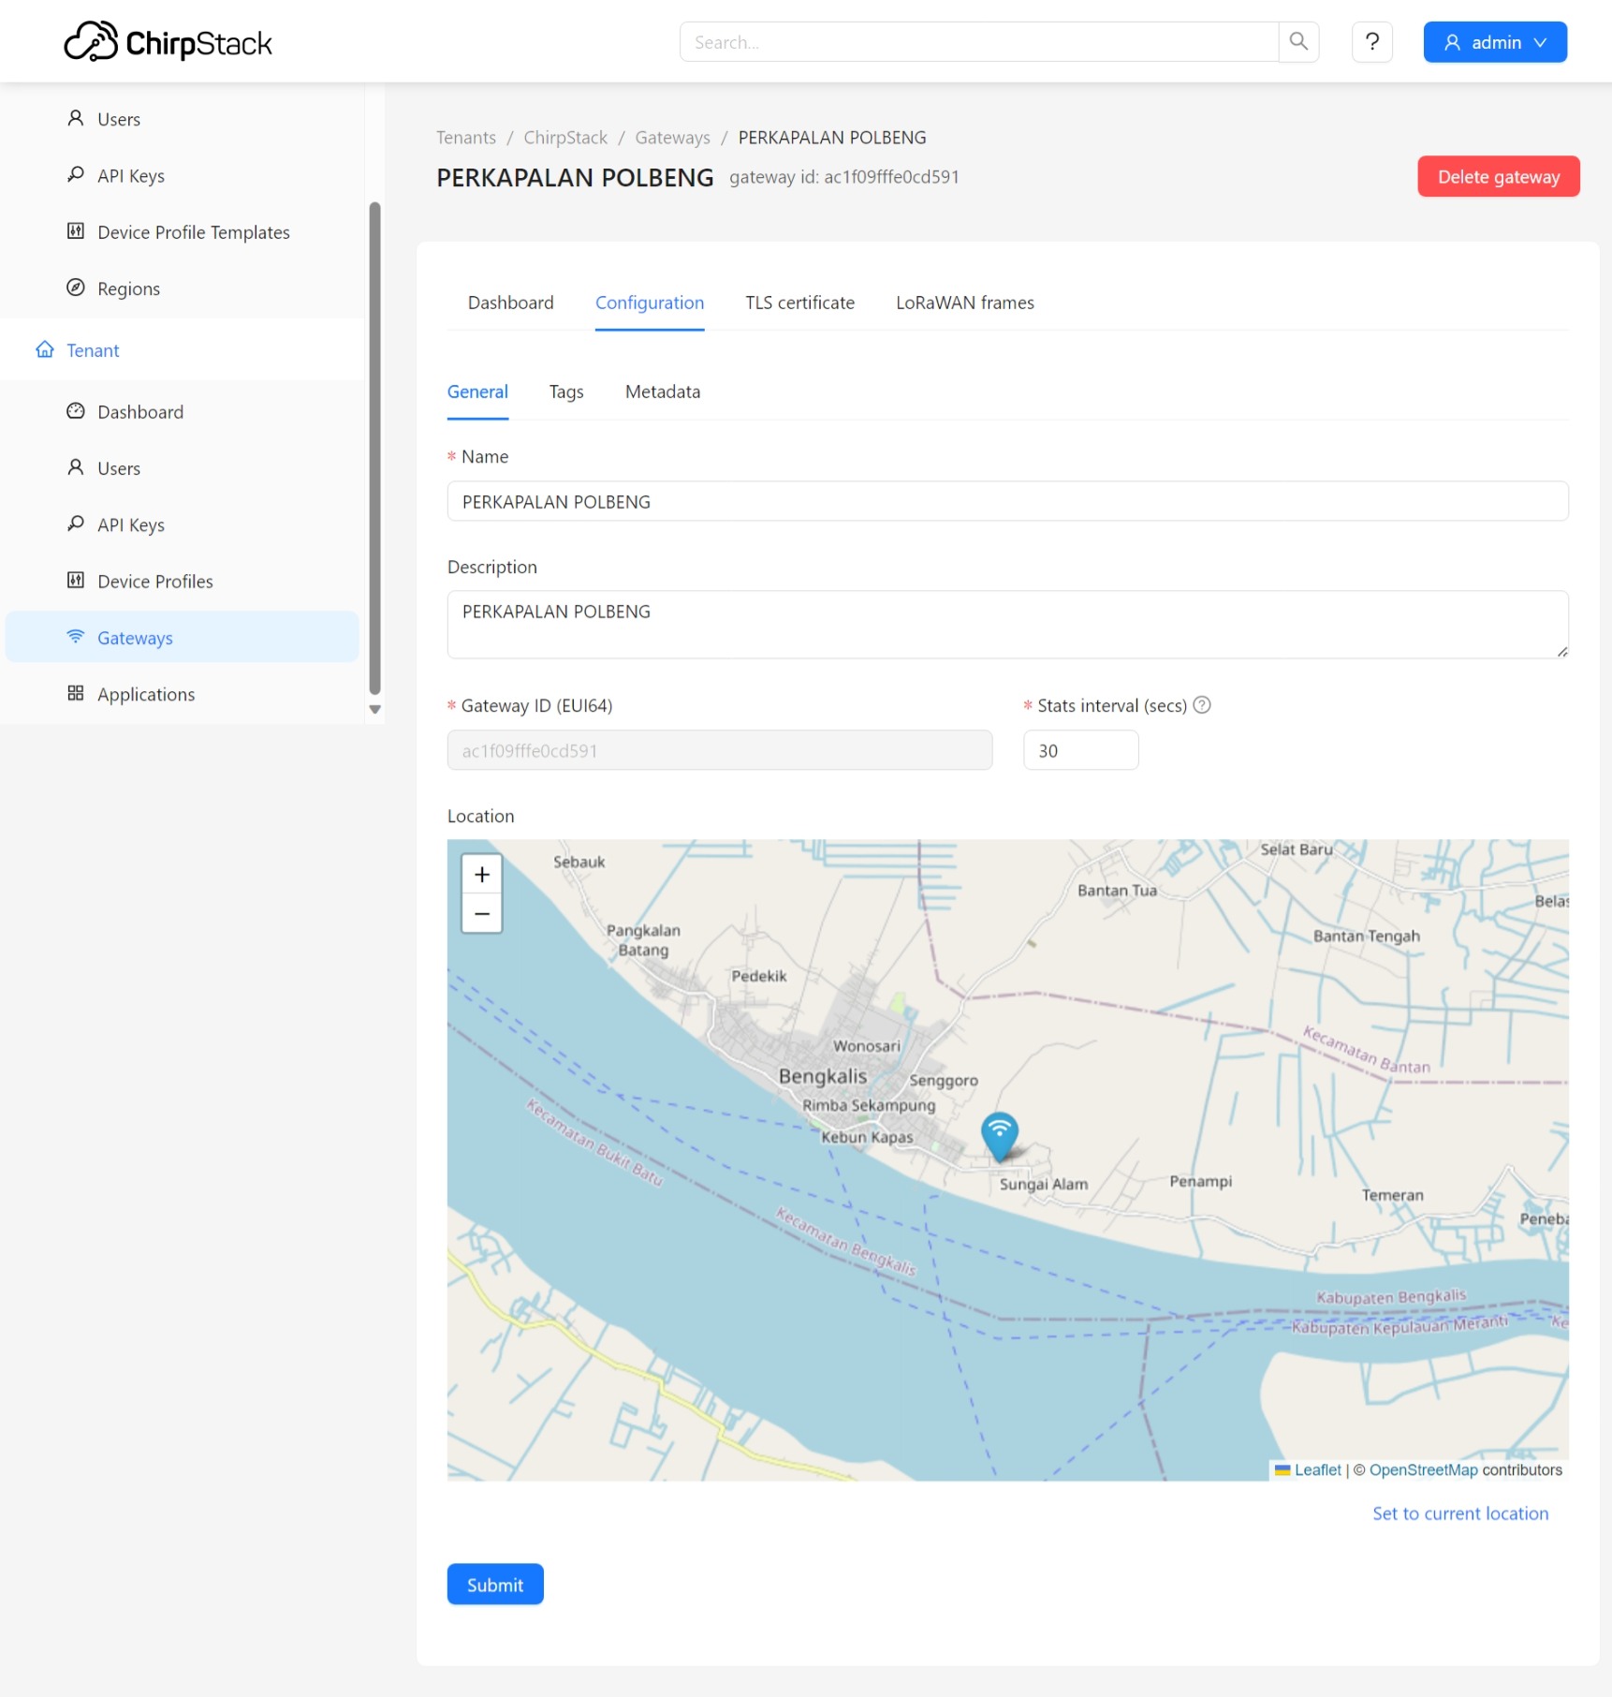Image resolution: width=1612 pixels, height=1697 pixels.
Task: Click the search magnifier icon button
Action: [x=1298, y=42]
